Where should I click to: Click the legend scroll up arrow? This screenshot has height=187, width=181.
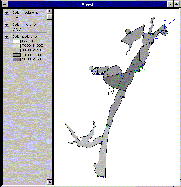tap(50, 11)
